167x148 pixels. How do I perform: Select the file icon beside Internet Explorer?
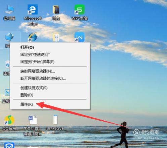56,37
